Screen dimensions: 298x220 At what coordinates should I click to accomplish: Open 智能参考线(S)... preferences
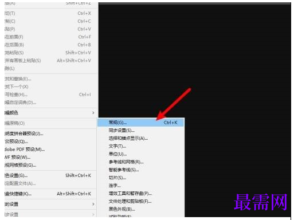(141, 170)
